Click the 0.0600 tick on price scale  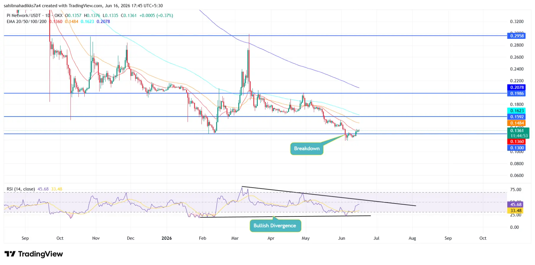517,175
